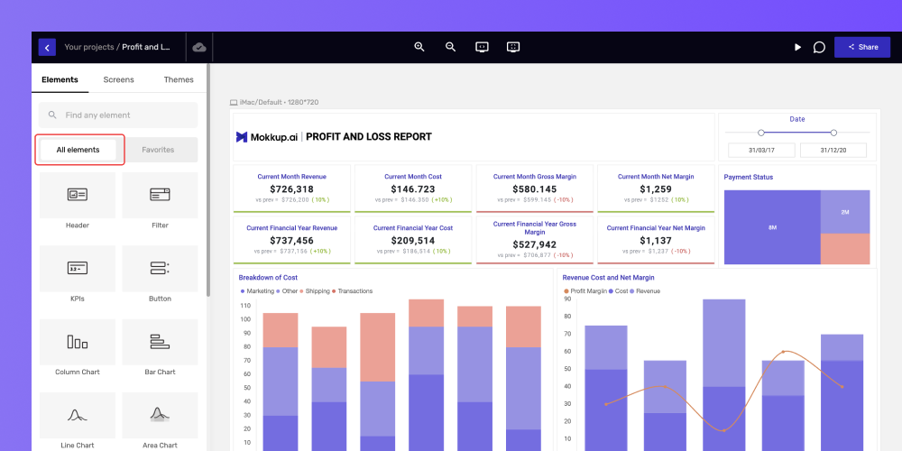The image size is (902, 451).
Task: Click the back arrow button
Action: (47, 47)
